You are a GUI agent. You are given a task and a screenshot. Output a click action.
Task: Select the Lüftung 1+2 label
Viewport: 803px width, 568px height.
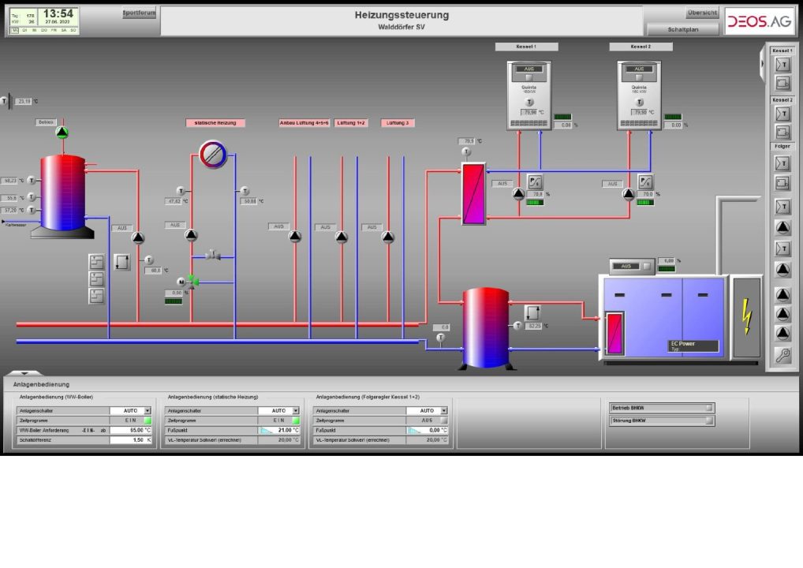click(351, 123)
